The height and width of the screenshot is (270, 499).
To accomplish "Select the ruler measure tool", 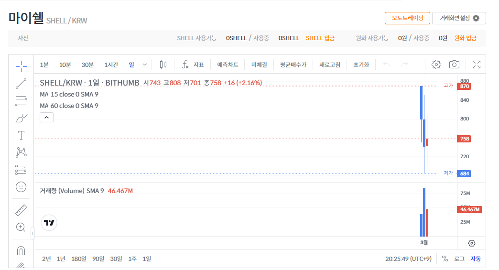I will [21, 210].
